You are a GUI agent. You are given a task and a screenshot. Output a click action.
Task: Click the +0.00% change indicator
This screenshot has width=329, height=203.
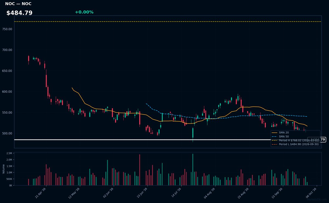click(x=84, y=12)
